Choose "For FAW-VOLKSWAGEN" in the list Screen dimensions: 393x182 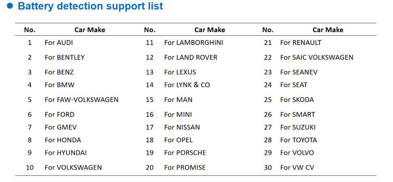pyautogui.click(x=81, y=100)
